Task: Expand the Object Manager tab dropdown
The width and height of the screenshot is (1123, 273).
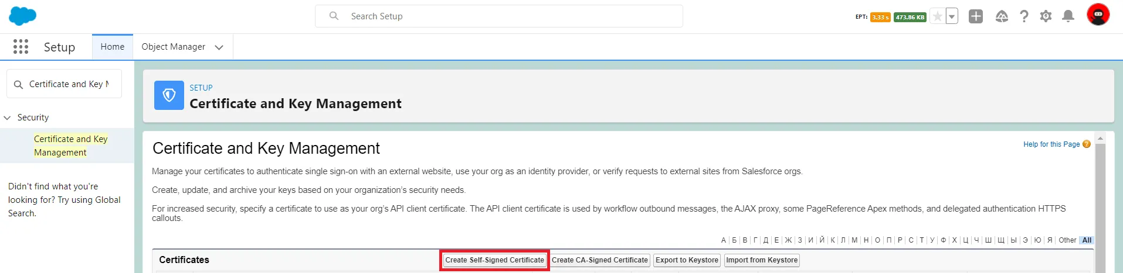Action: coord(219,47)
